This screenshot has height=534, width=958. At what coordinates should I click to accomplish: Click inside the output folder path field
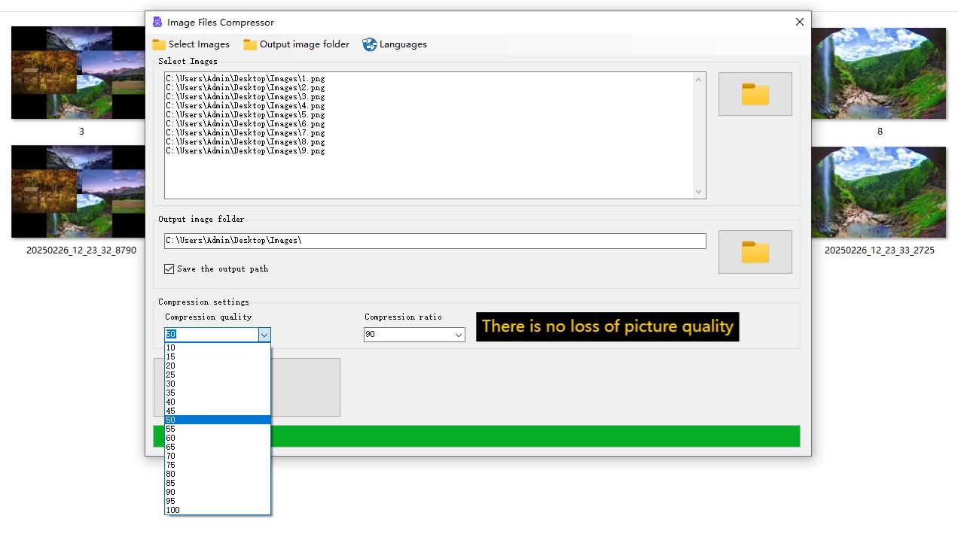click(x=435, y=241)
